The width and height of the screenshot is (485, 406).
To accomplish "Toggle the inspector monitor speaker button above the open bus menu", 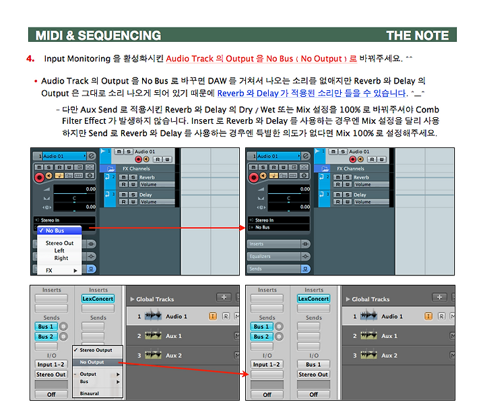I will [x=48, y=176].
